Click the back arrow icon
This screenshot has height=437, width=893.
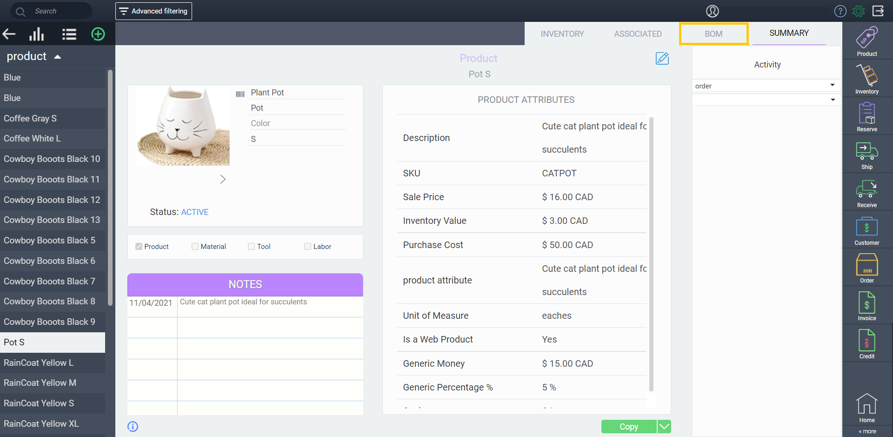(9, 34)
